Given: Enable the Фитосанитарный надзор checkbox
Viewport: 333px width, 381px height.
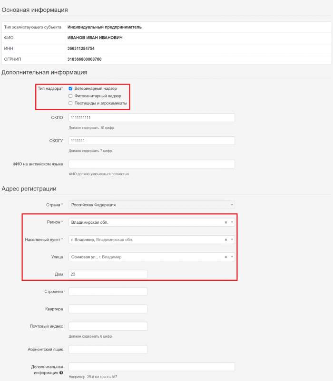Looking at the screenshot, I should (71, 96).
